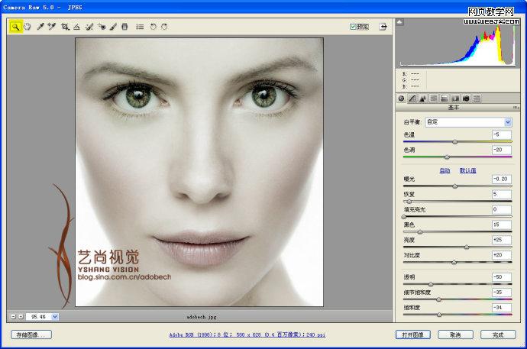
Task: Click the 恢复 value field showing 5
Action: (502, 194)
